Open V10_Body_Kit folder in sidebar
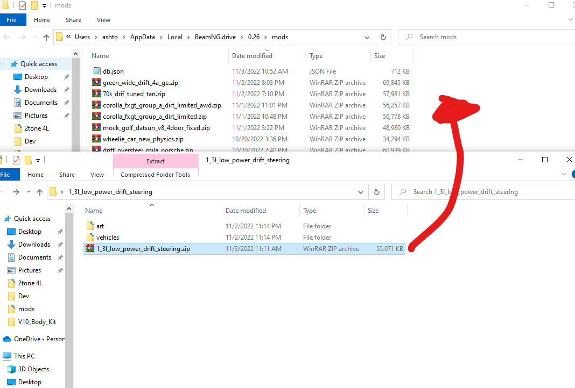Viewport: 575px width, 388px height. point(37,322)
